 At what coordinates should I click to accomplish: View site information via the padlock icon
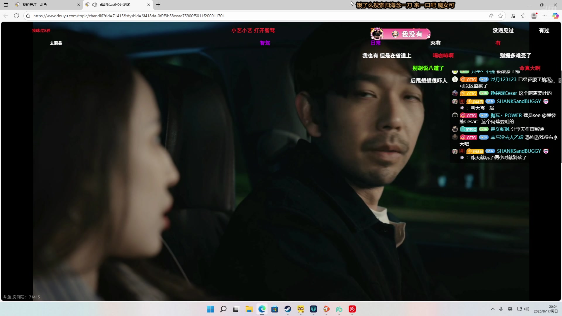28,16
